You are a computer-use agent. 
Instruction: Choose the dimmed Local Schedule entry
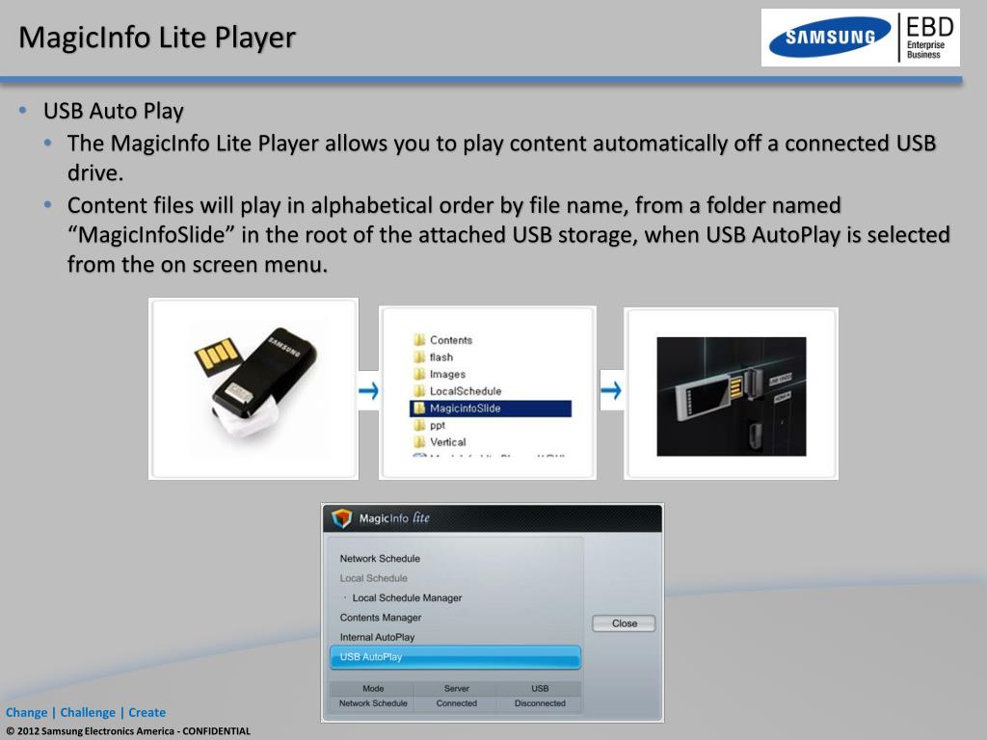pos(373,578)
